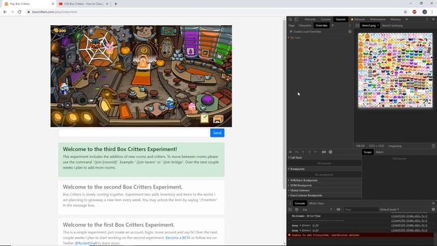Toggle the console sidebar icon
The image size is (437, 246).
coord(290,210)
